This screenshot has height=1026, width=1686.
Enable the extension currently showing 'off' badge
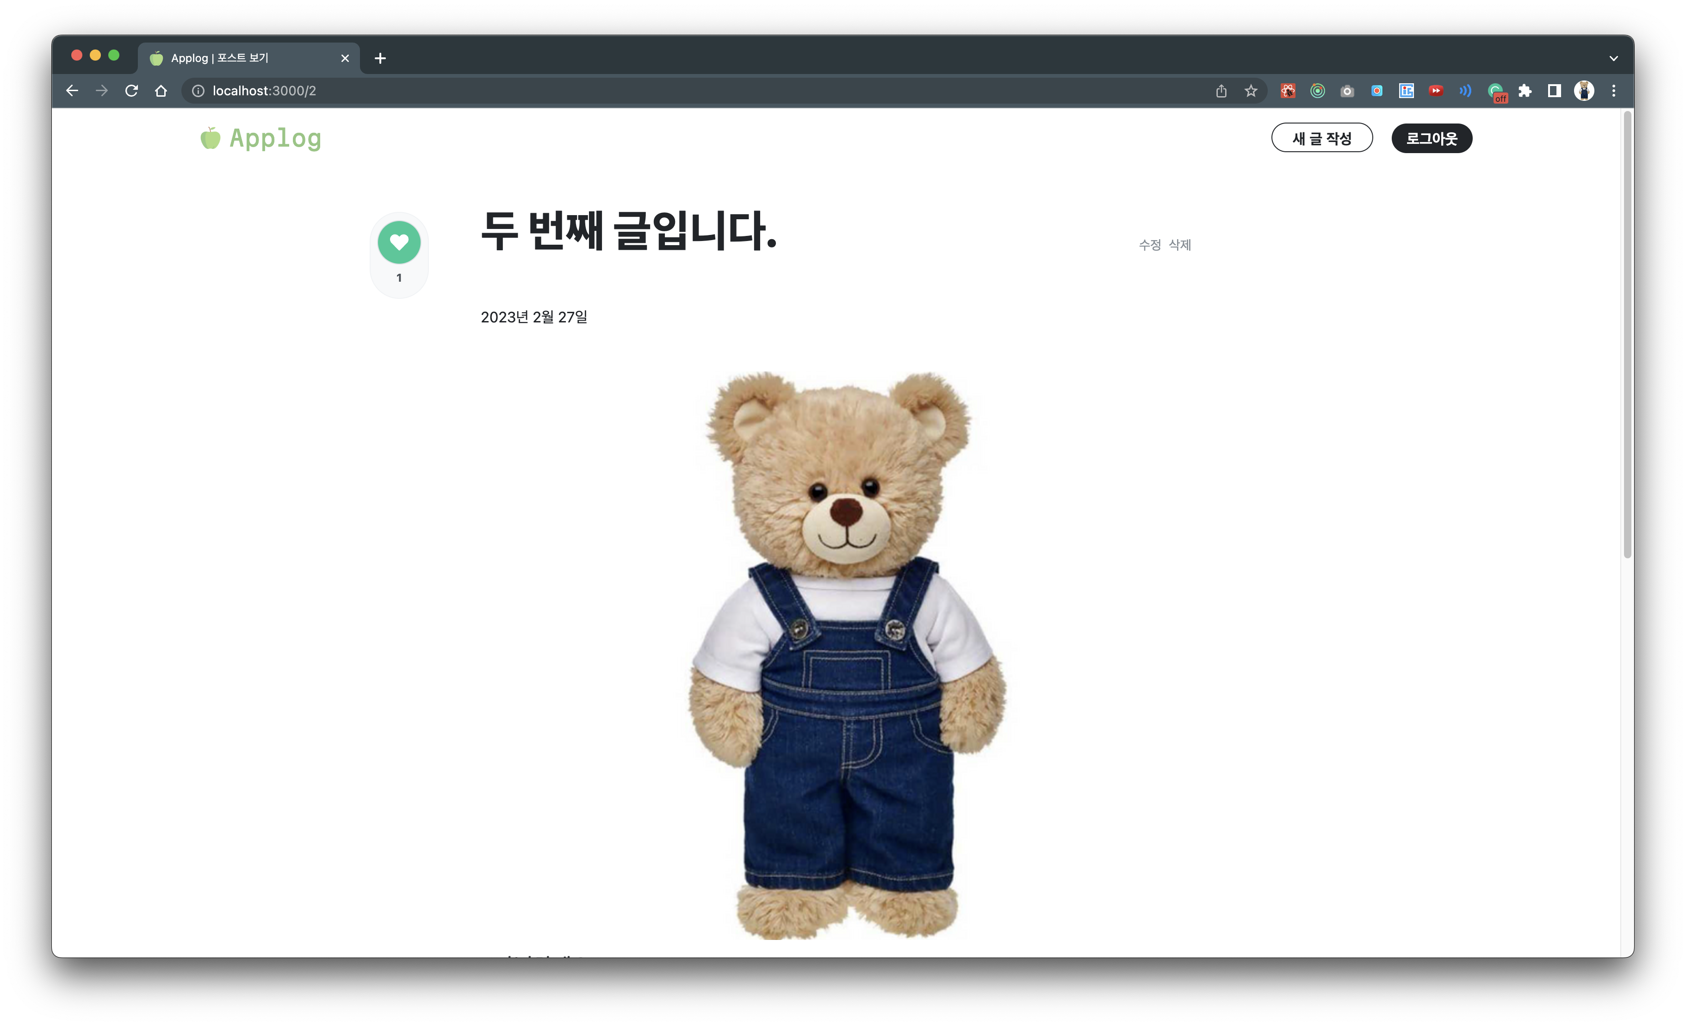coord(1496,90)
